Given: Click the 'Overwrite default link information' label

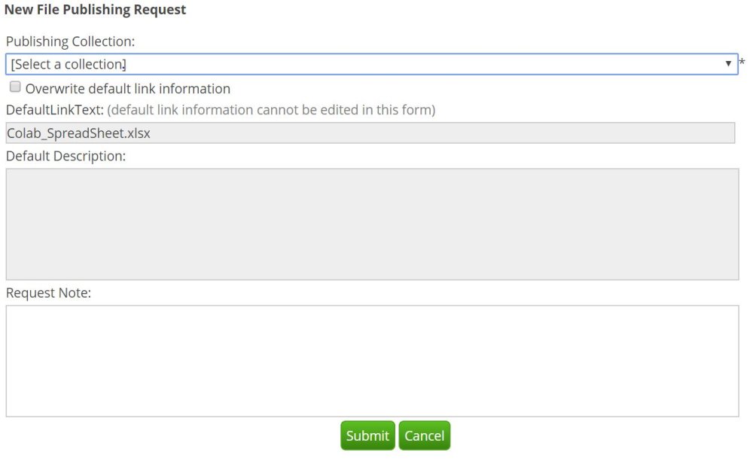Looking at the screenshot, I should coord(128,88).
